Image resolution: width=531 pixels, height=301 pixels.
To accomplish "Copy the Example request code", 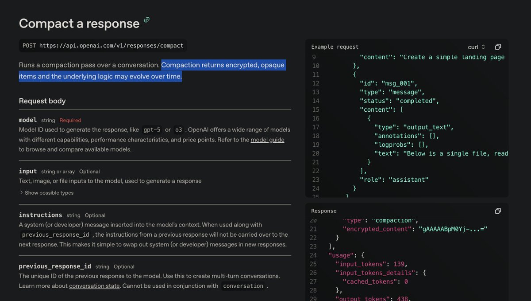I will tap(498, 47).
